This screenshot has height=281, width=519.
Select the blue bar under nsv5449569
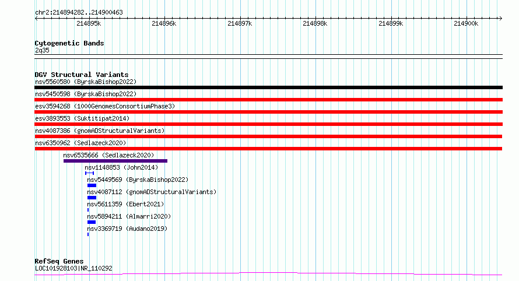(x=92, y=185)
